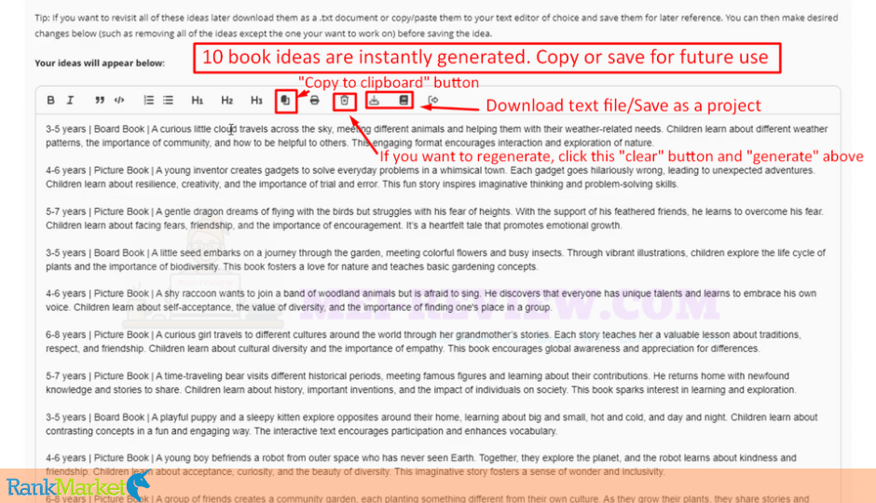Click the young inventor gadgets picture book idea
This screenshot has width=876, height=503.
click(431, 177)
